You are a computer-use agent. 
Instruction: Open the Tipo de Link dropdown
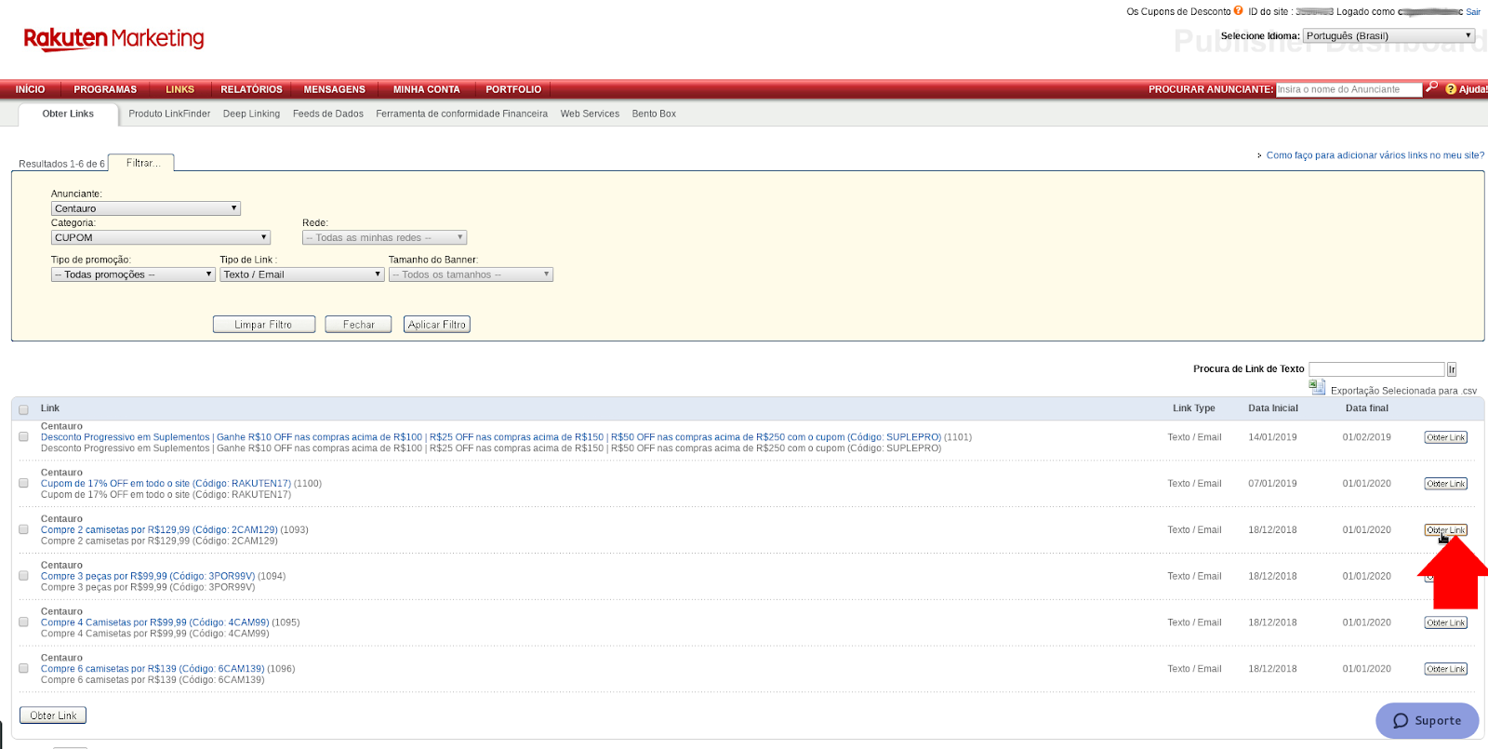tap(302, 274)
